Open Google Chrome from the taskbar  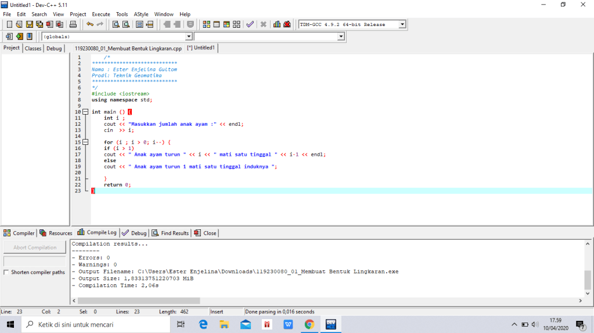[309, 324]
